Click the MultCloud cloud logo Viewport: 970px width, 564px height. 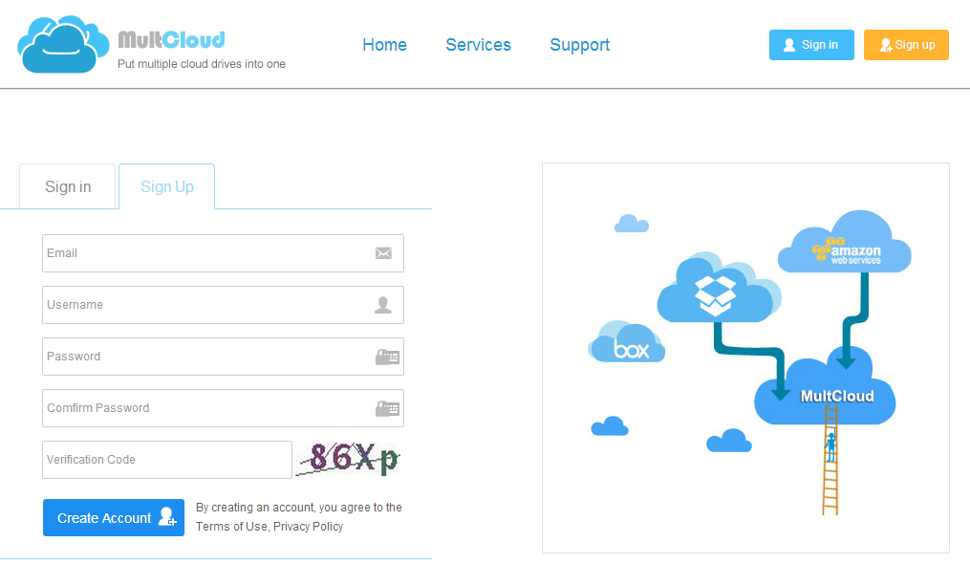click(62, 44)
